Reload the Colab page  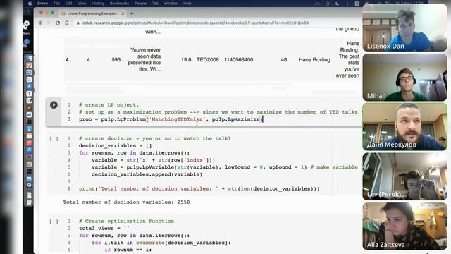coord(58,23)
